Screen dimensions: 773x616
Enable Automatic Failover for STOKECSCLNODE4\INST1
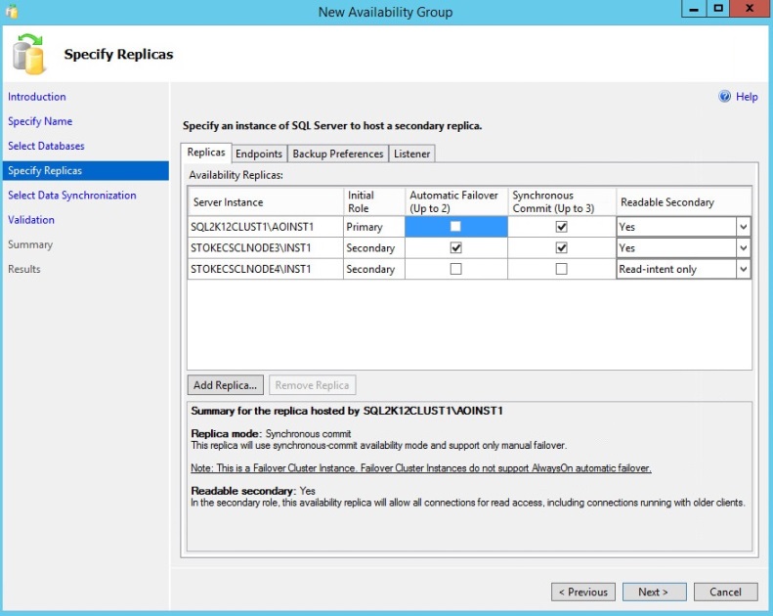point(455,269)
